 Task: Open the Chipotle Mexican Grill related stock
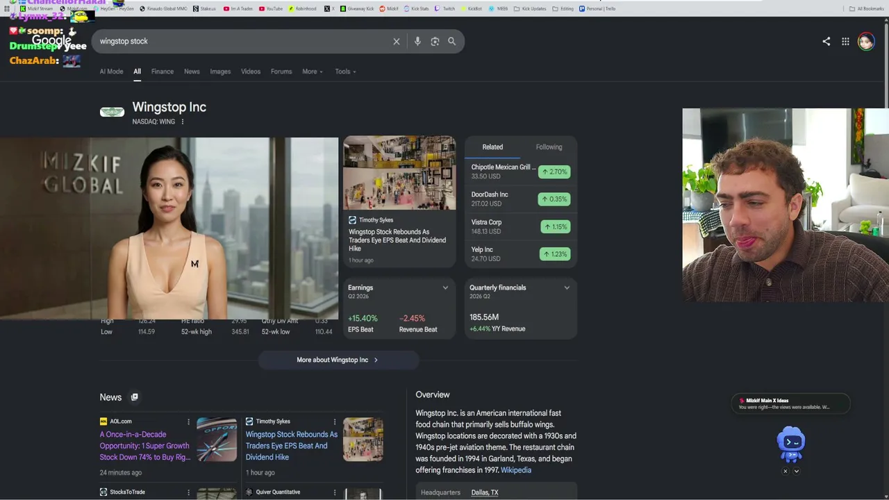click(521, 172)
